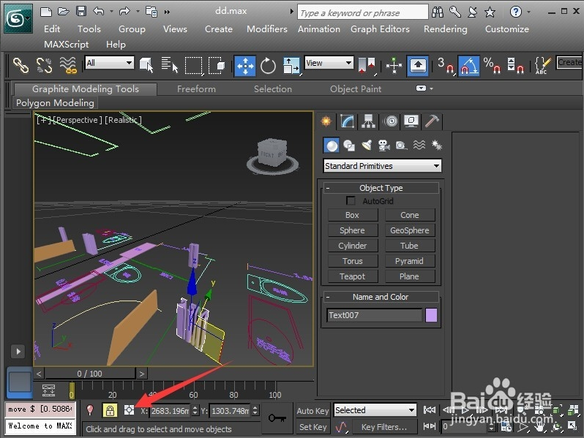Click the GeoSphere button
Image resolution: width=584 pixels, height=438 pixels.
pyautogui.click(x=410, y=230)
